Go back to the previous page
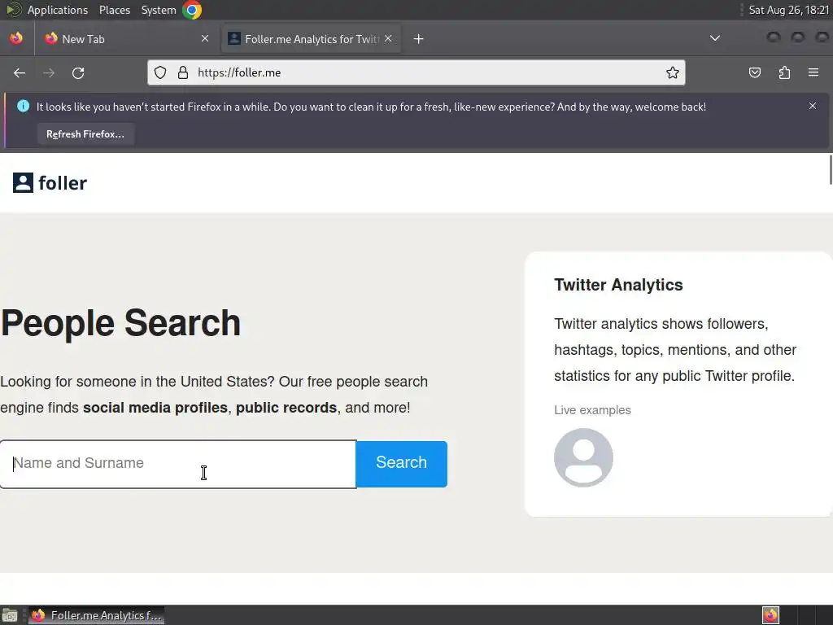This screenshot has height=625, width=833. 20,72
